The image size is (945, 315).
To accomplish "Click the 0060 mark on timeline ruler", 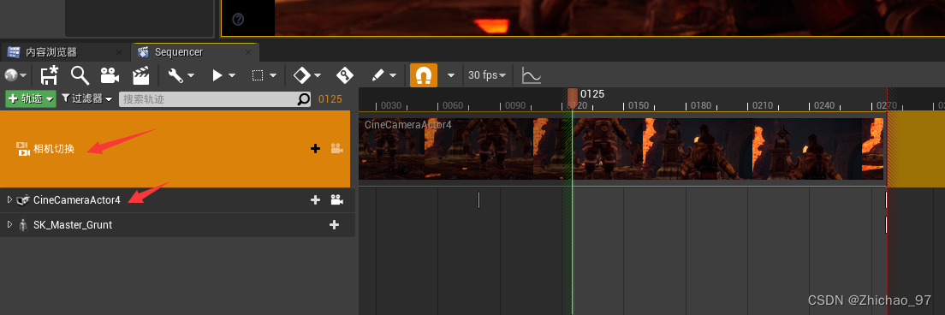I will [453, 106].
